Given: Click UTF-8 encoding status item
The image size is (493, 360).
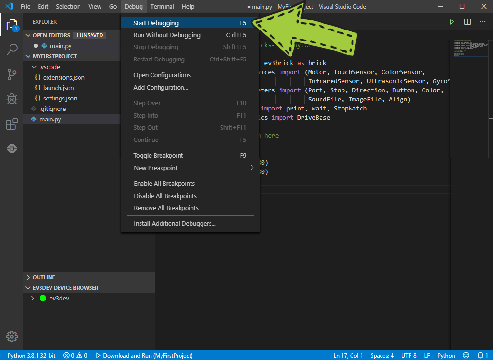Looking at the screenshot, I should [x=409, y=355].
